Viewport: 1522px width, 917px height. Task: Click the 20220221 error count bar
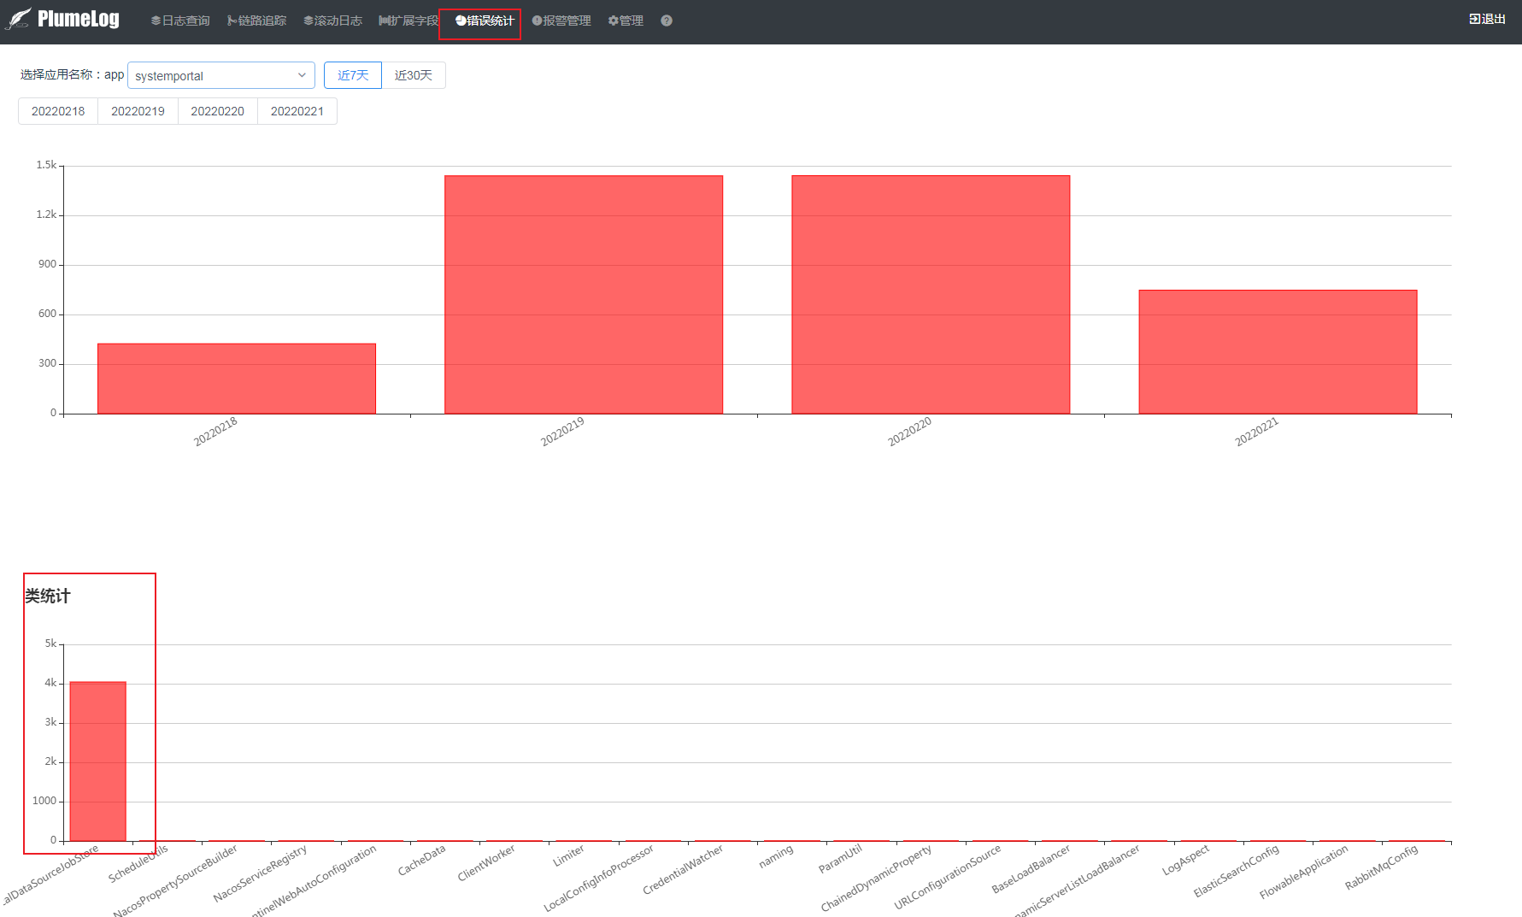[1278, 352]
